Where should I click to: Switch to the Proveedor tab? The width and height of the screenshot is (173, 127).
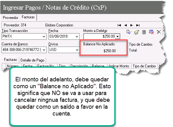pyautogui.click(x=11, y=18)
